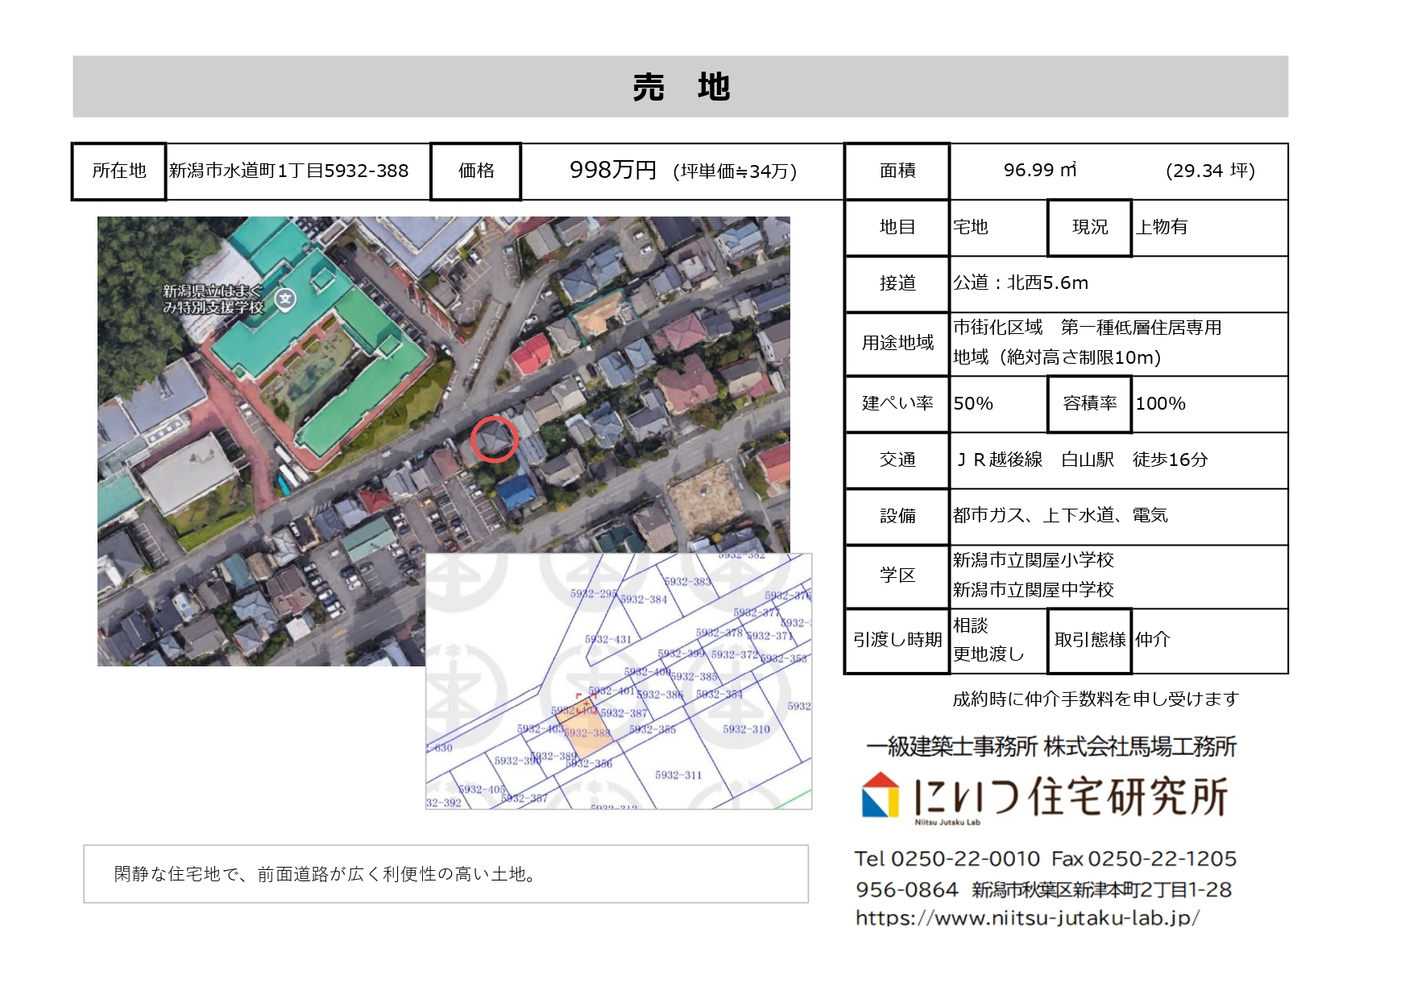Select the 998万円 price text
The width and height of the screenshot is (1413, 998).
(612, 171)
